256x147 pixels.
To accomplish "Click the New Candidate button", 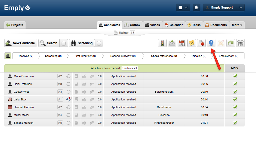I will click(x=21, y=43).
